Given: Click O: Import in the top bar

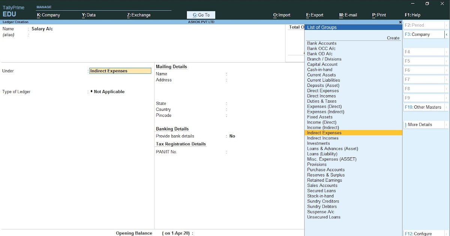Looking at the screenshot, I should (282, 15).
